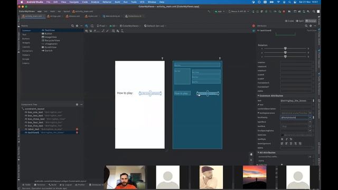Set text alignment to center
The height and width of the screenshot is (190, 338).
click(x=291, y=144)
